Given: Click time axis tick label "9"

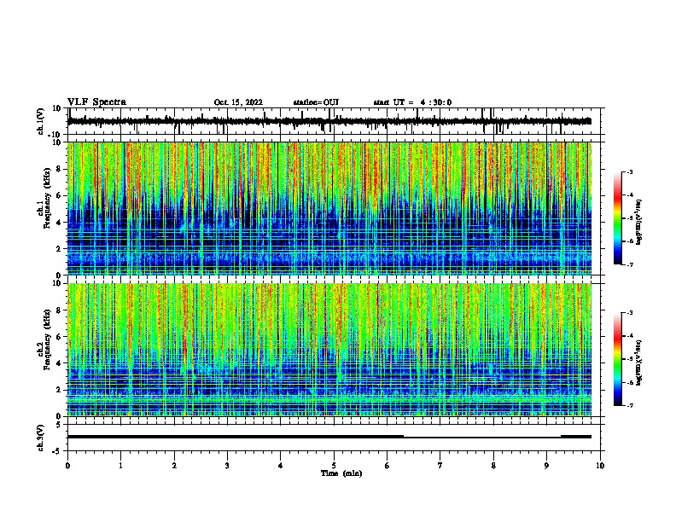Looking at the screenshot, I should [x=546, y=466].
